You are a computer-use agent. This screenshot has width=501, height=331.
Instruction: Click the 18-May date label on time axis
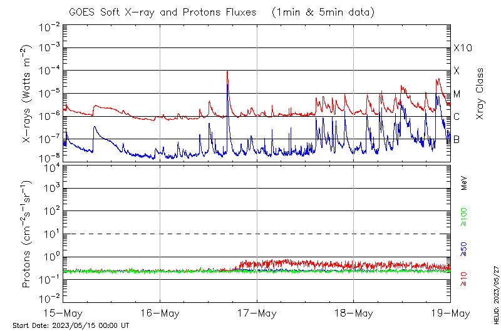click(x=353, y=312)
